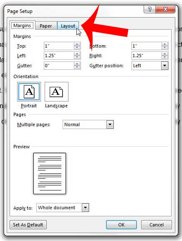Click the Left margin text field
Screen dimensions: 182x241
(x=59, y=56)
